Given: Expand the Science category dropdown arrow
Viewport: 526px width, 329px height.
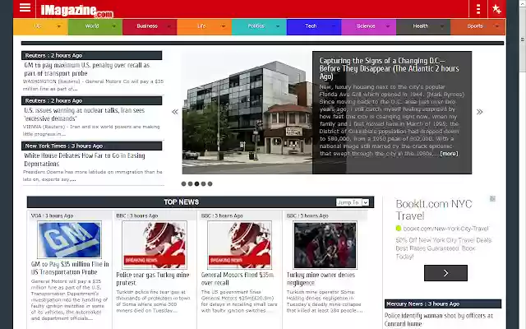Looking at the screenshot, I should point(387,26).
